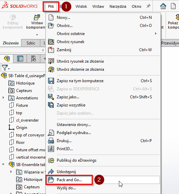The width and height of the screenshot is (179, 194).
Task: Select Capteurs under SB-Ensemble
Action: [28, 187]
